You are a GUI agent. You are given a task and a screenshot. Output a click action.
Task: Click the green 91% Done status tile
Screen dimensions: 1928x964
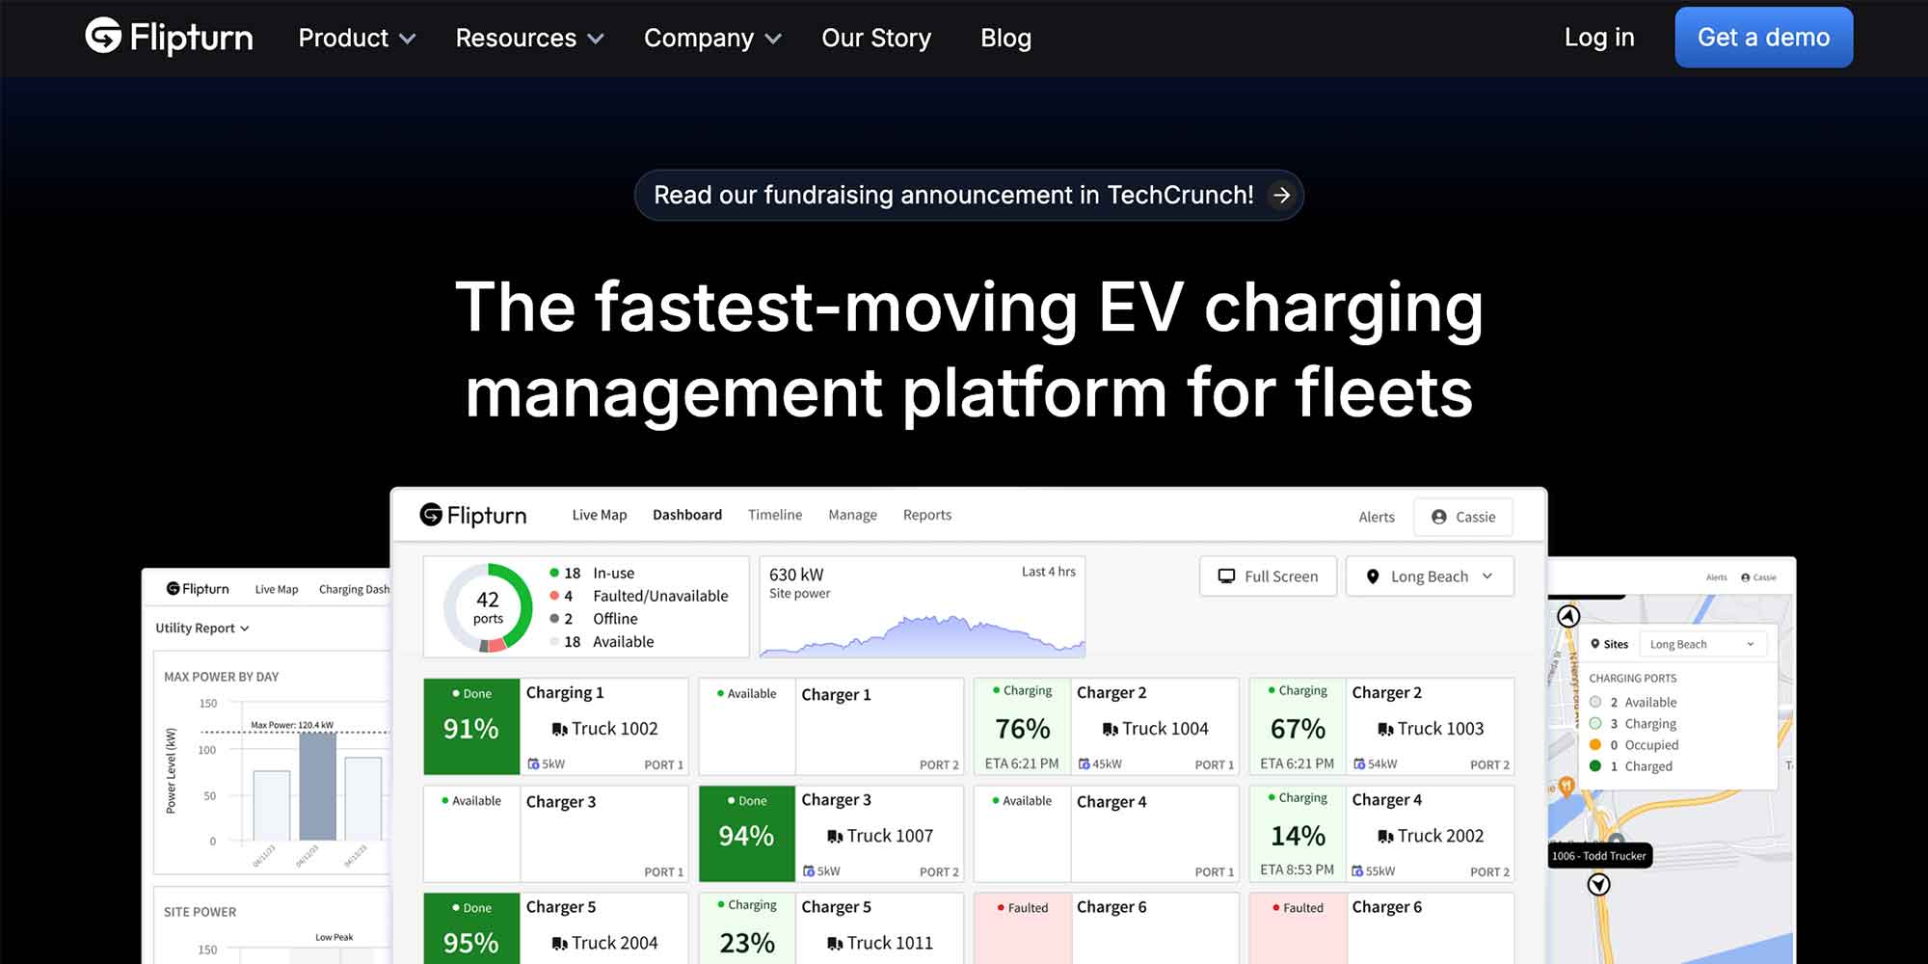point(471,727)
